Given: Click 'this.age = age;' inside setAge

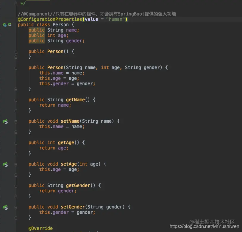Looking at the screenshot, I should click(59, 169).
